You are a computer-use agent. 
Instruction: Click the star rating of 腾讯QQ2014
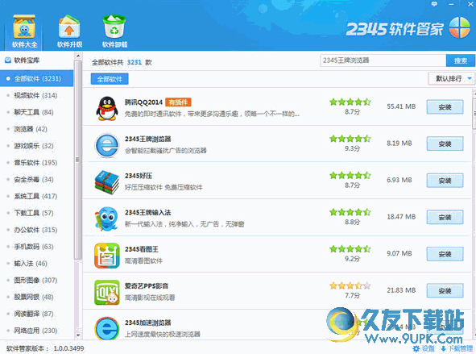350,102
